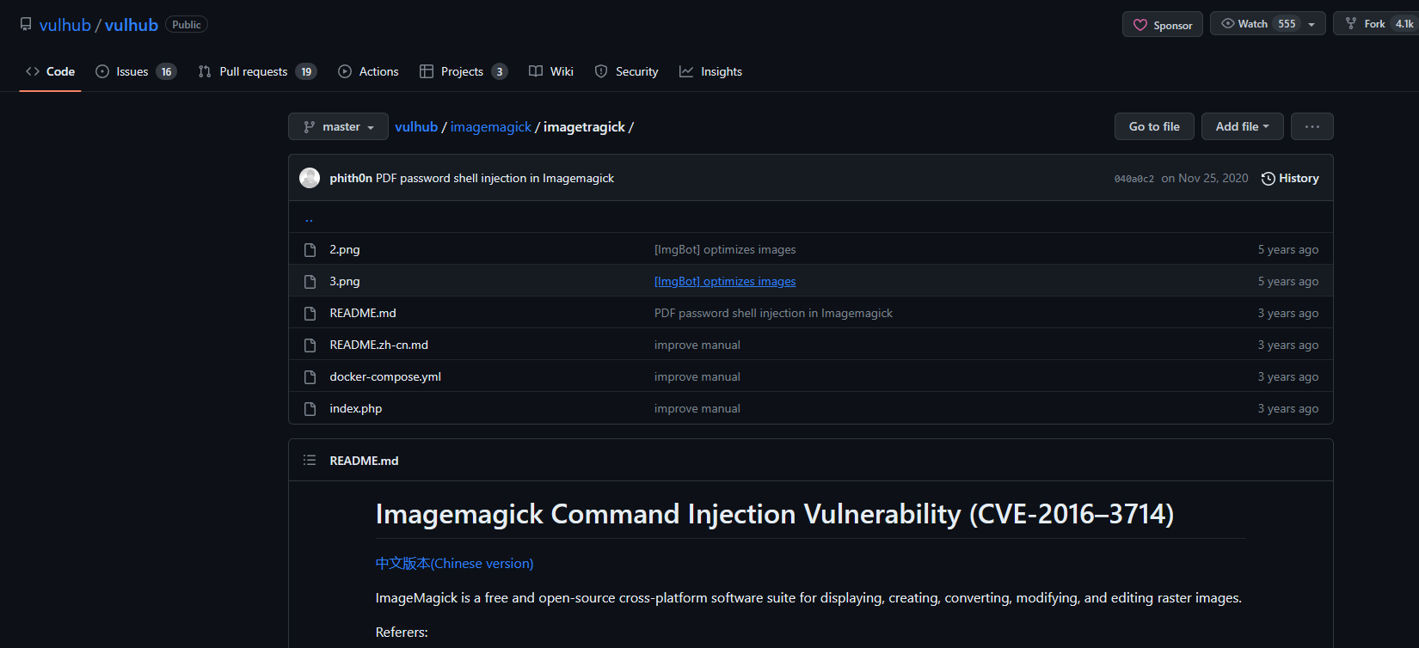The image size is (1419, 648).
Task: Open the index.php file
Action: [x=356, y=409]
